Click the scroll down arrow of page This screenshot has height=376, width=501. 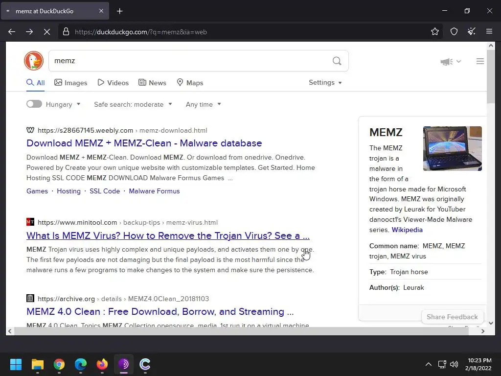pyautogui.click(x=491, y=323)
